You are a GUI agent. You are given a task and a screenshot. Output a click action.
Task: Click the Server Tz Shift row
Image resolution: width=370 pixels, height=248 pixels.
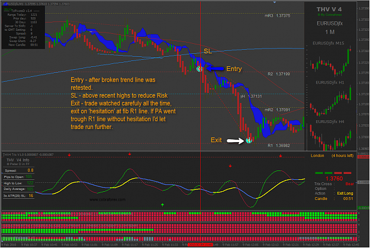point(18,26)
